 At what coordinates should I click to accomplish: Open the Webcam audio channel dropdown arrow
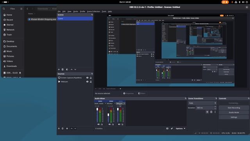tap(125, 103)
